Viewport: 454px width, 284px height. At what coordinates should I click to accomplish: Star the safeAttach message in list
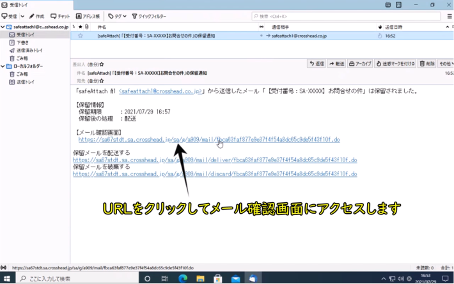81,36
